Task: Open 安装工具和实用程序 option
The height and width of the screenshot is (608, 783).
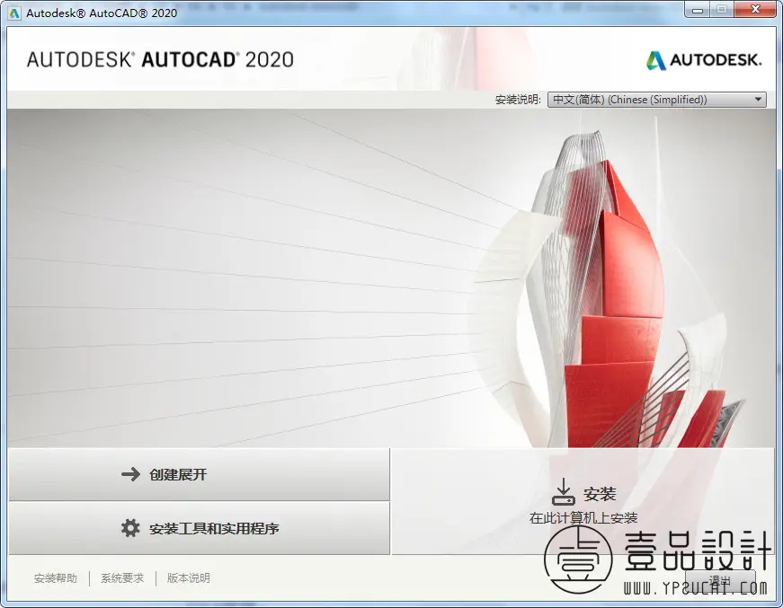Action: pyautogui.click(x=199, y=528)
